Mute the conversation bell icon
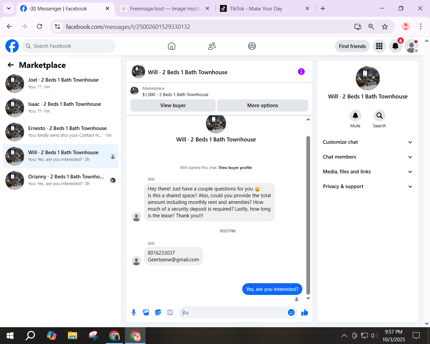 point(355,116)
